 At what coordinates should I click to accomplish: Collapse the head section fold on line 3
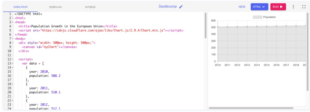tap(12, 22)
